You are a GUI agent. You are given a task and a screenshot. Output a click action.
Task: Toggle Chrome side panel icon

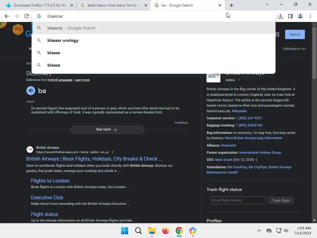tap(290, 16)
